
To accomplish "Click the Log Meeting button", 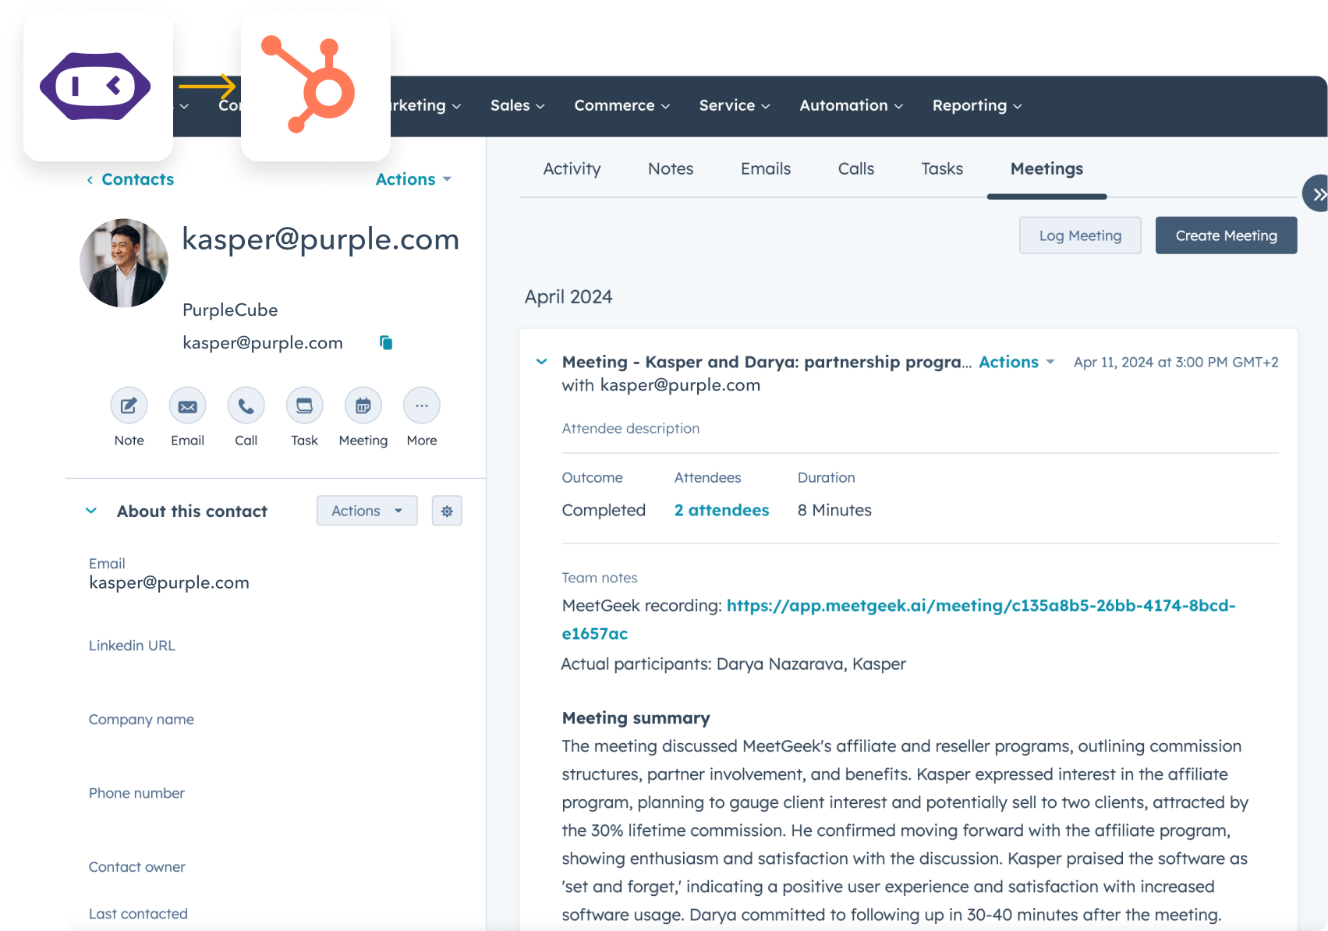I will pos(1080,235).
